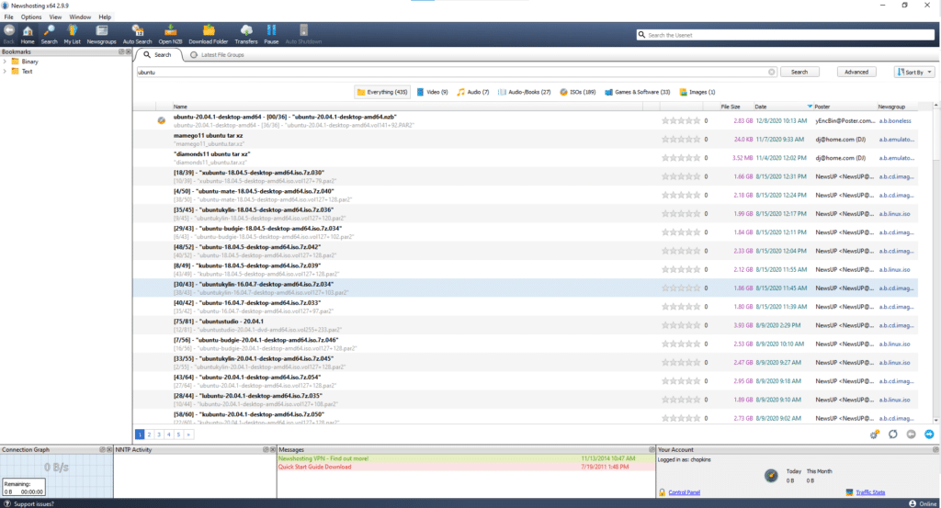The width and height of the screenshot is (941, 508).
Task: Expand the Binary bookmarks folder
Action: pyautogui.click(x=5, y=62)
